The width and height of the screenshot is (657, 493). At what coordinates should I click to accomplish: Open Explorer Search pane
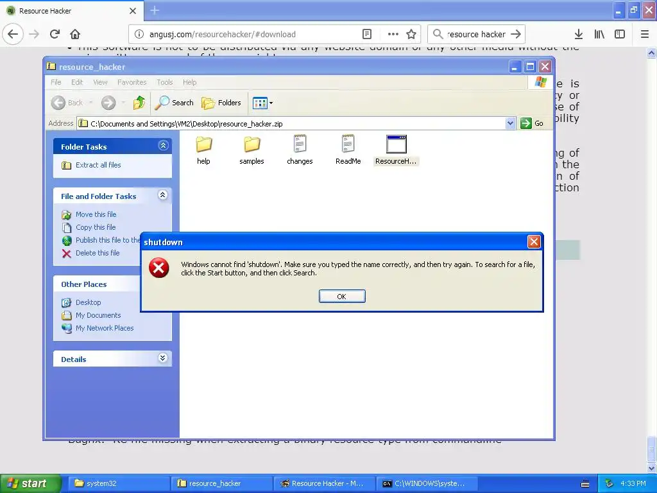pos(174,103)
